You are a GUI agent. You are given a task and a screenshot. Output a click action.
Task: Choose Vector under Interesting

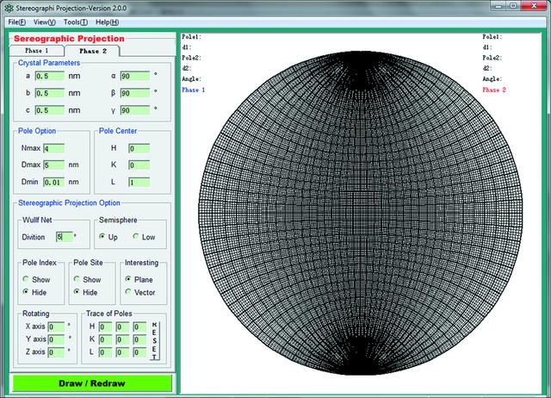tap(140, 292)
